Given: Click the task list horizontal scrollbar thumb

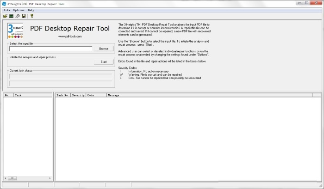Looking at the screenshot, I should tap(12, 178).
